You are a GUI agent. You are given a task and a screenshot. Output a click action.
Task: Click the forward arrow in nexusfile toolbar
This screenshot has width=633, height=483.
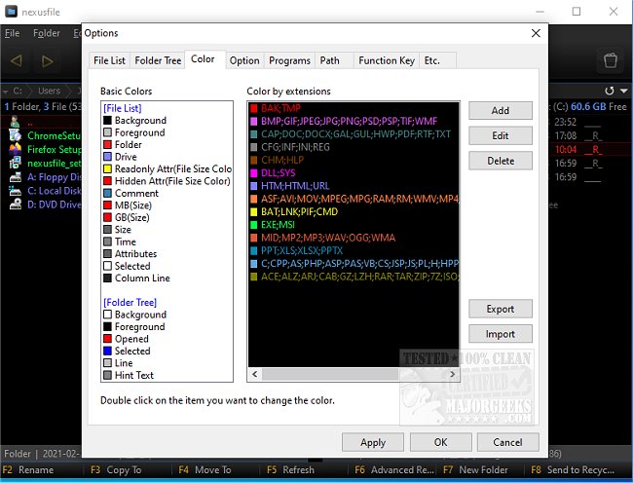pyautogui.click(x=48, y=61)
